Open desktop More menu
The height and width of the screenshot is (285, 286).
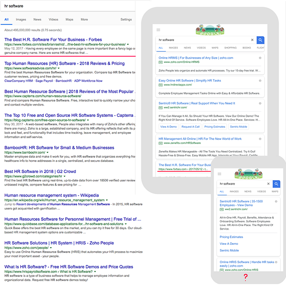[x=84, y=20]
